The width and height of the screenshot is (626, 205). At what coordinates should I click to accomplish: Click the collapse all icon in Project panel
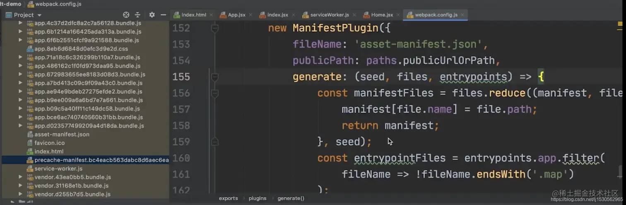(137, 15)
